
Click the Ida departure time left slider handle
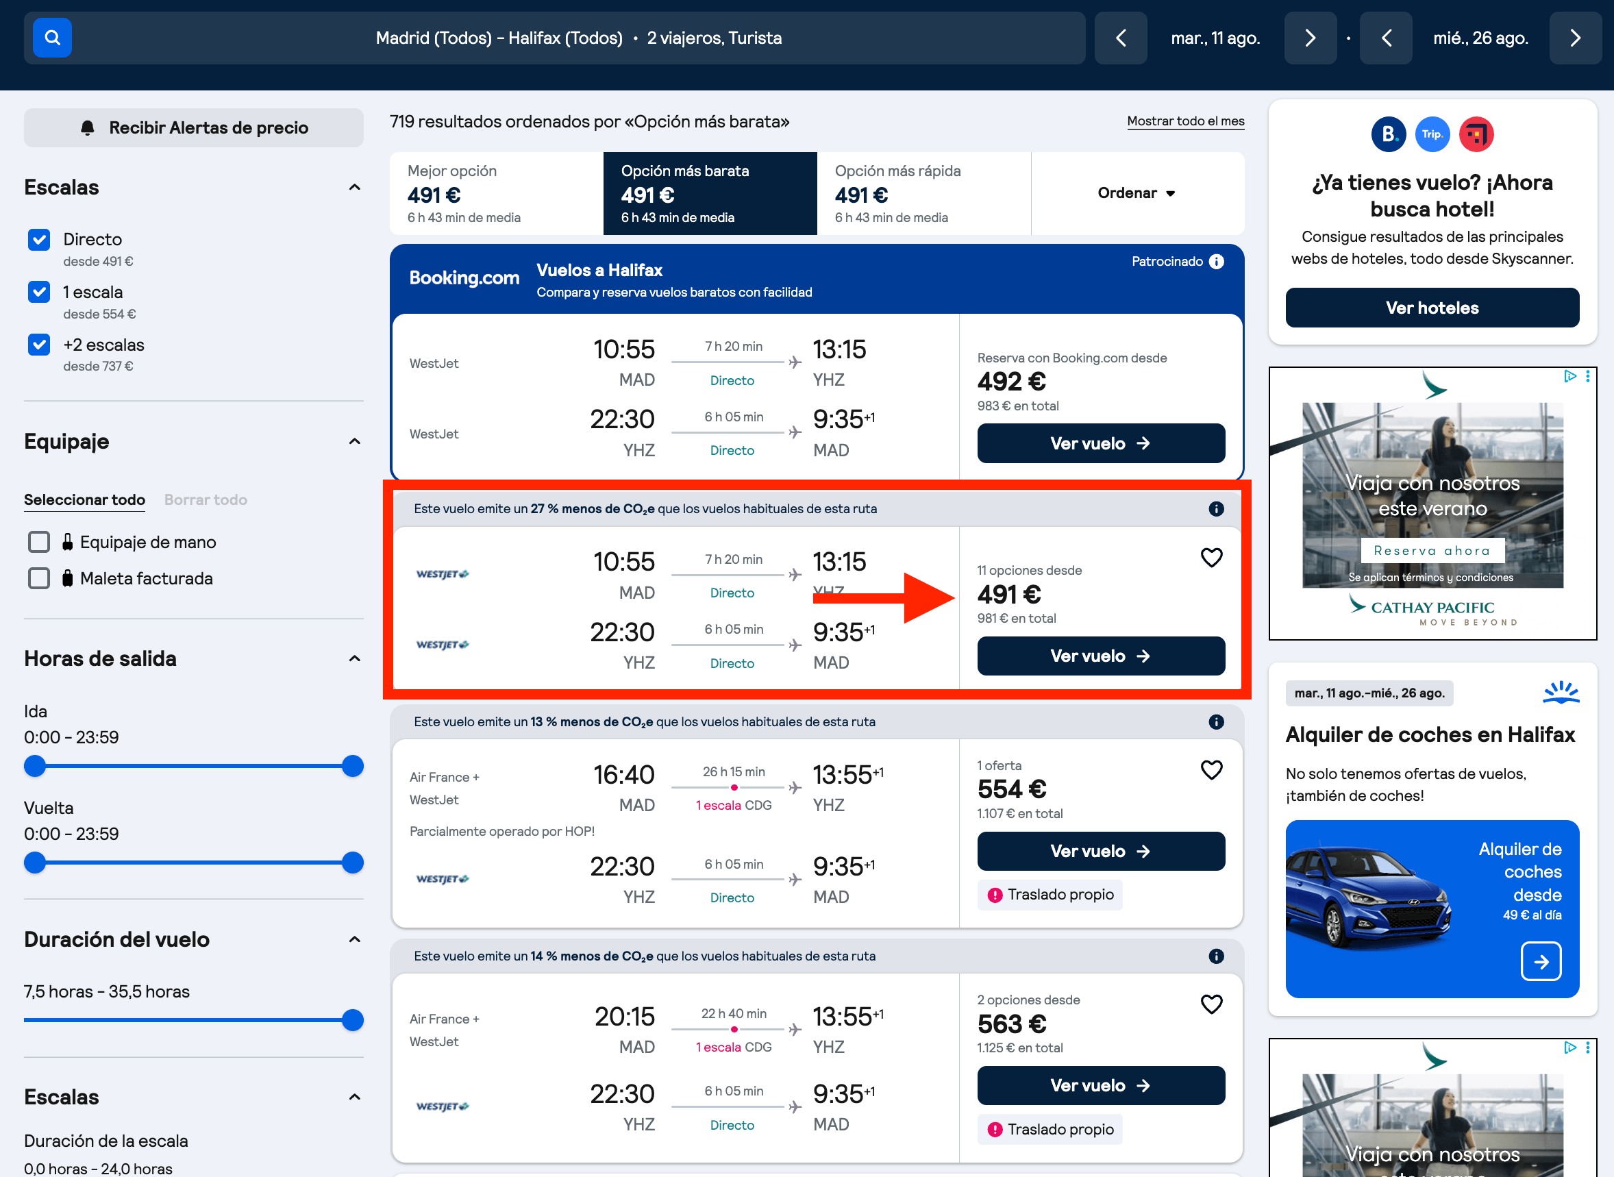pos(35,767)
